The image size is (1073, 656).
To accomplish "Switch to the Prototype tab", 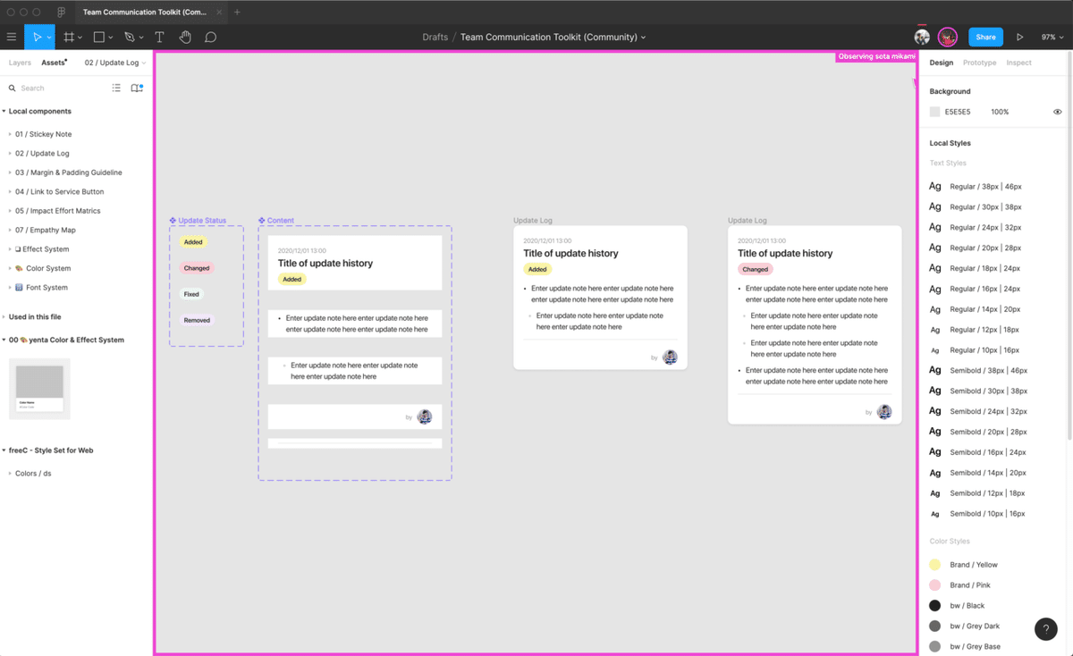I will 979,63.
